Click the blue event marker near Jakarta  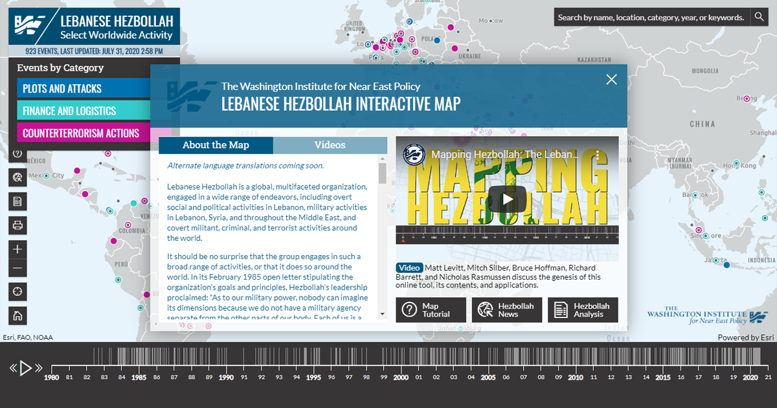726,265
